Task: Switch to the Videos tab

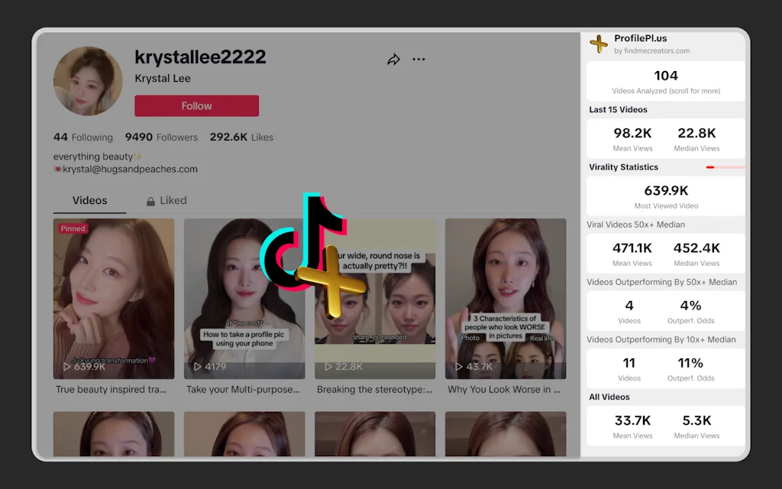Action: 89,200
